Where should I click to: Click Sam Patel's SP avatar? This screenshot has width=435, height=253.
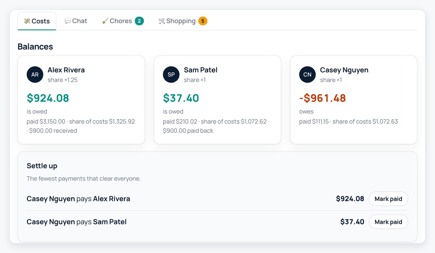tap(171, 75)
